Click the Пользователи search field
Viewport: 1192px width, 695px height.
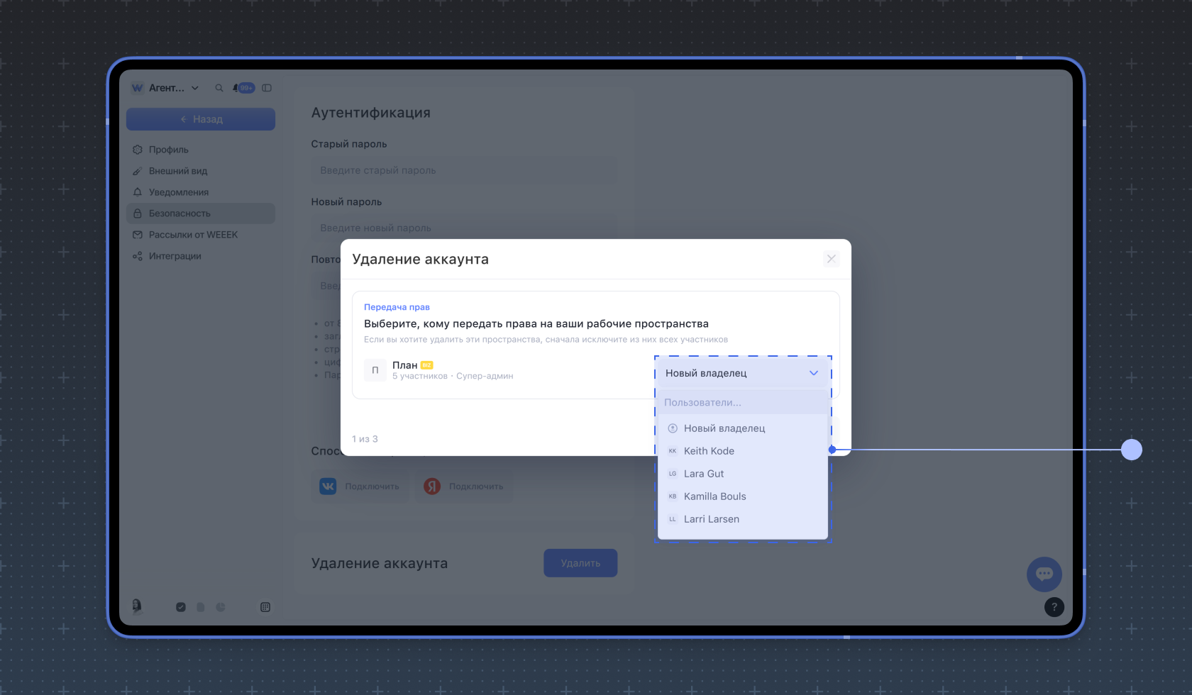click(x=742, y=402)
